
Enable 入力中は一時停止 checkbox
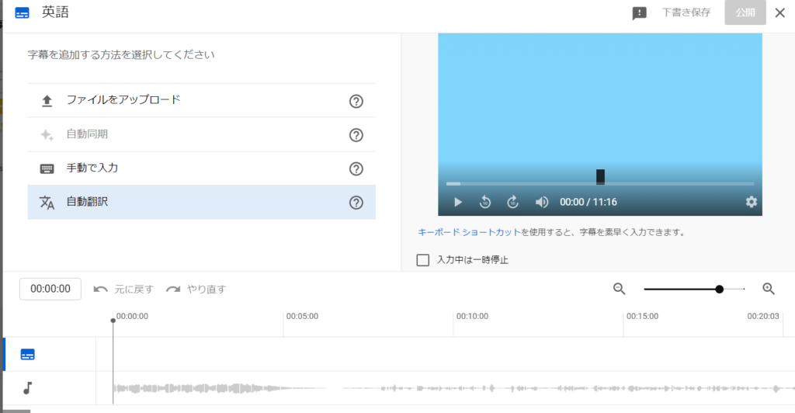[x=423, y=260]
